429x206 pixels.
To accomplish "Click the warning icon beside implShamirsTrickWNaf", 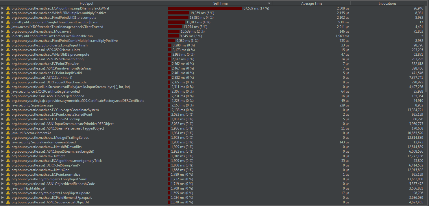I will click(x=8, y=8).
